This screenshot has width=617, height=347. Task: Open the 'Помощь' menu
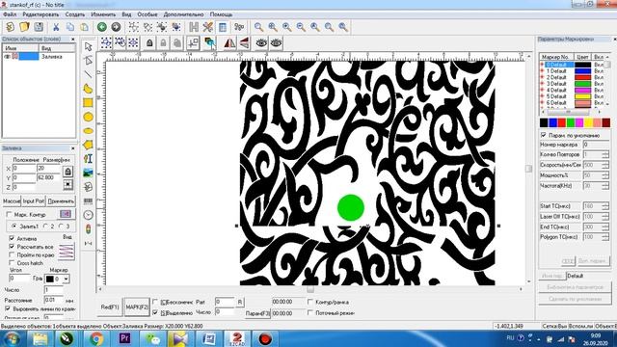click(x=221, y=14)
